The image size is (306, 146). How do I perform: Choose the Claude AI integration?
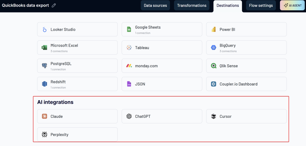click(77, 116)
